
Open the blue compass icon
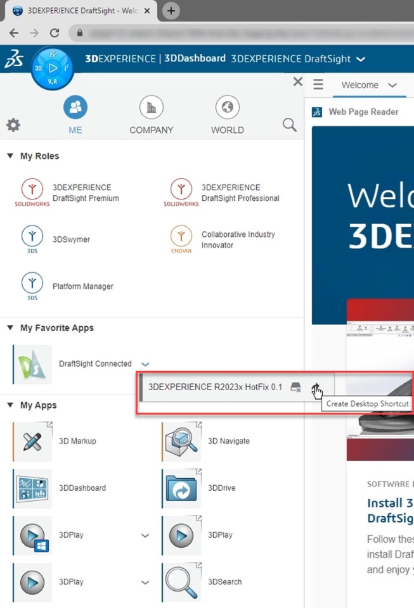[53, 69]
